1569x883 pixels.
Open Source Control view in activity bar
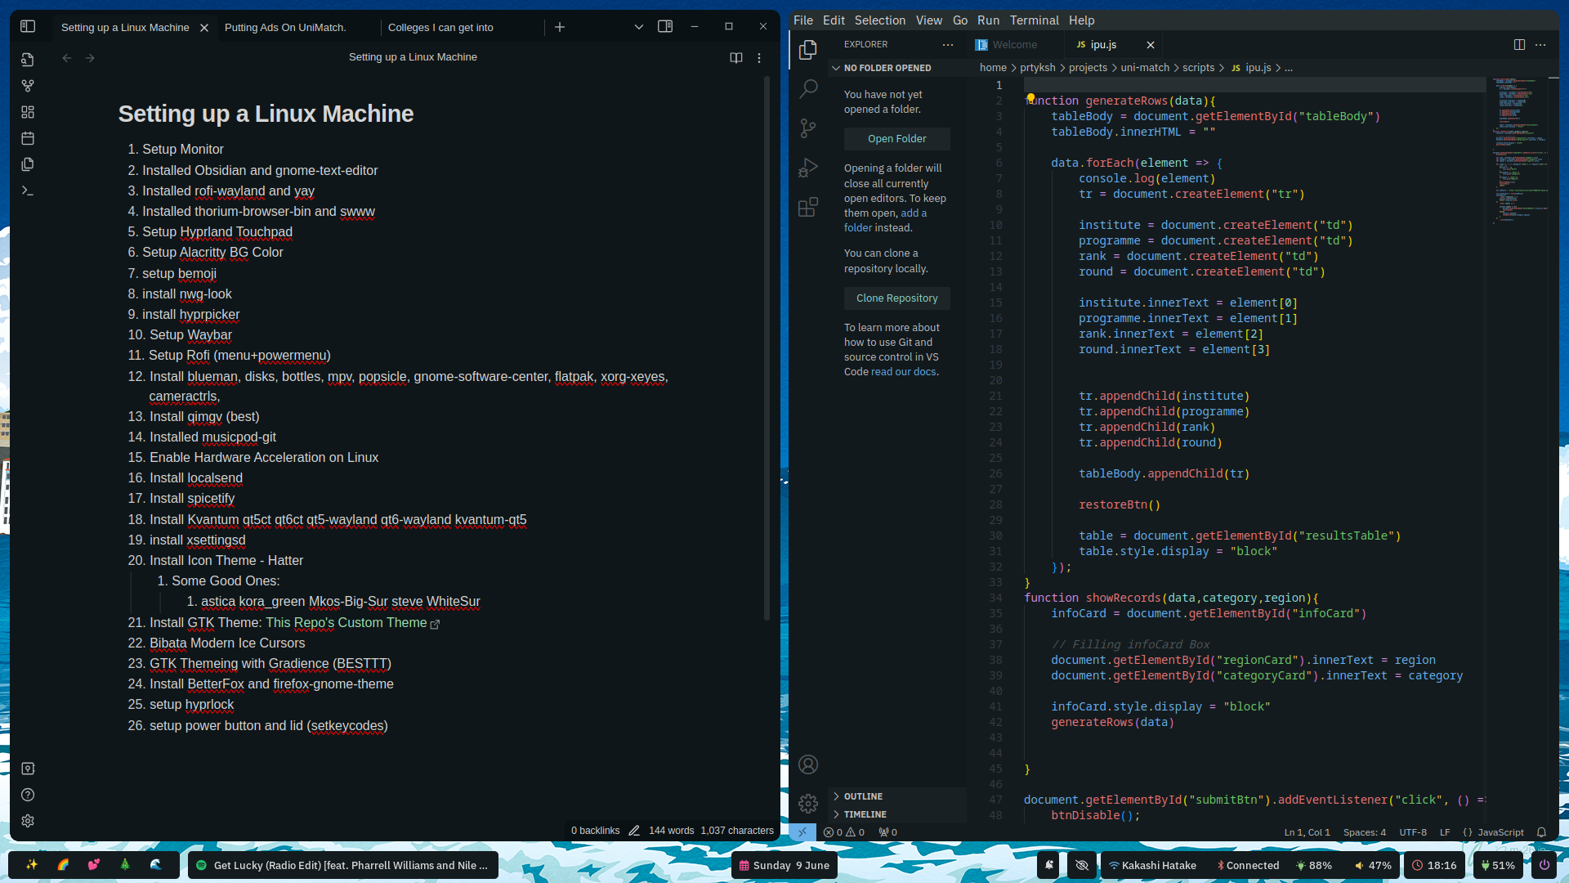click(808, 128)
